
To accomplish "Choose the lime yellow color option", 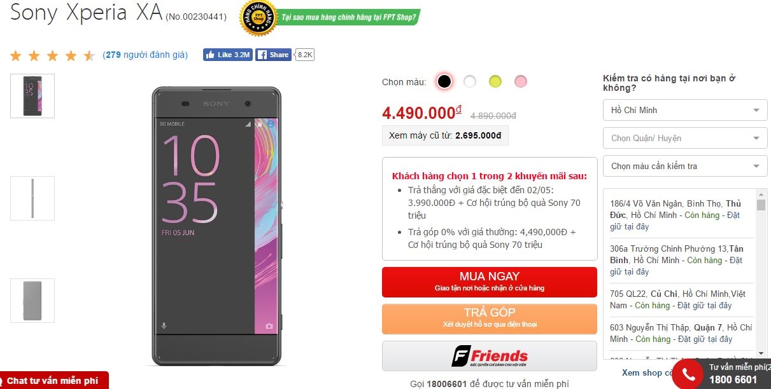I will pyautogui.click(x=495, y=81).
